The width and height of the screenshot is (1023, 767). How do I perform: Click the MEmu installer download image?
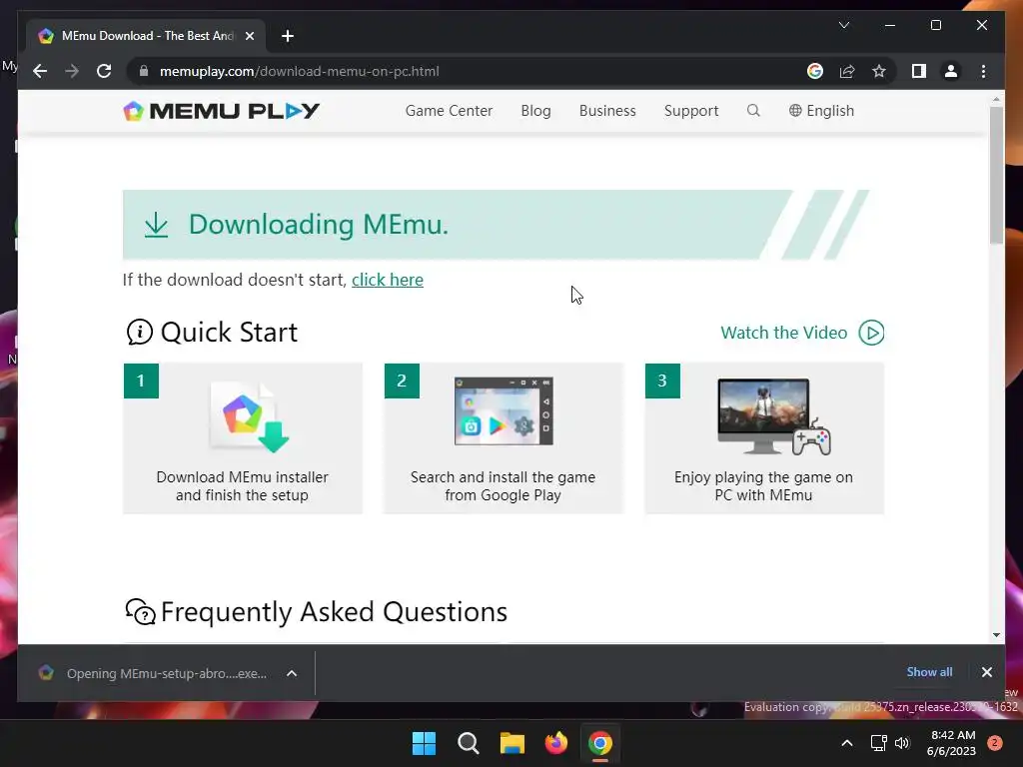tap(250, 416)
